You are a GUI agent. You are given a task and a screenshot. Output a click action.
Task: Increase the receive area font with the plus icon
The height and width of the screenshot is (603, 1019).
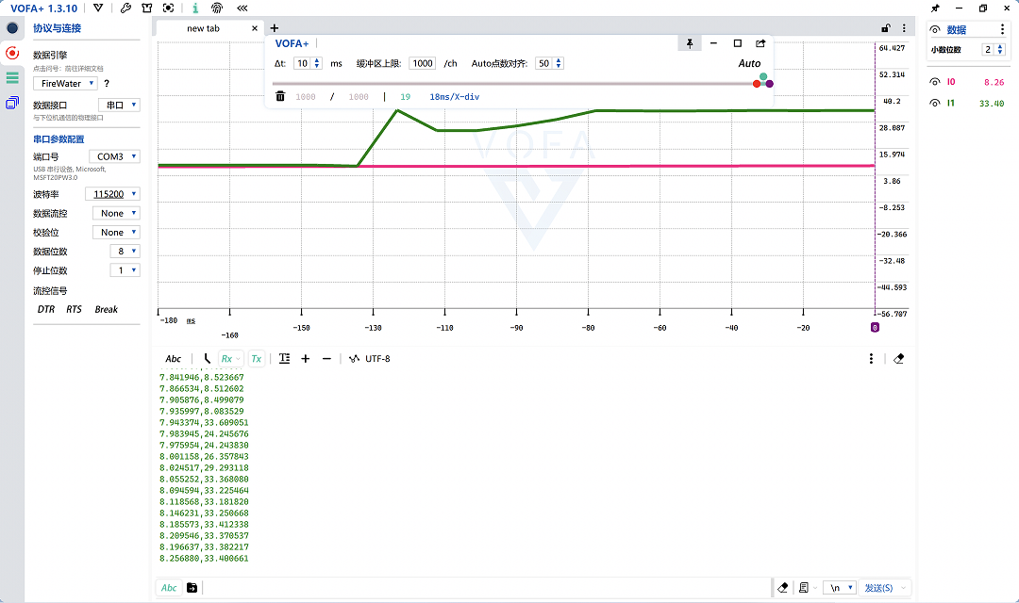pos(306,358)
